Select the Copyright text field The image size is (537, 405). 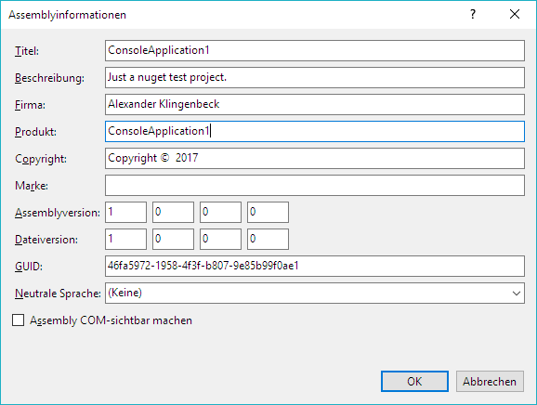click(315, 159)
